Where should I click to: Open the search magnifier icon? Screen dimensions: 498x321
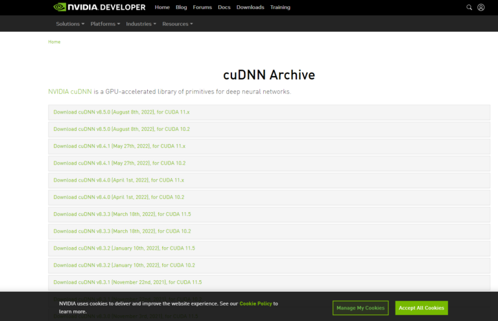469,8
